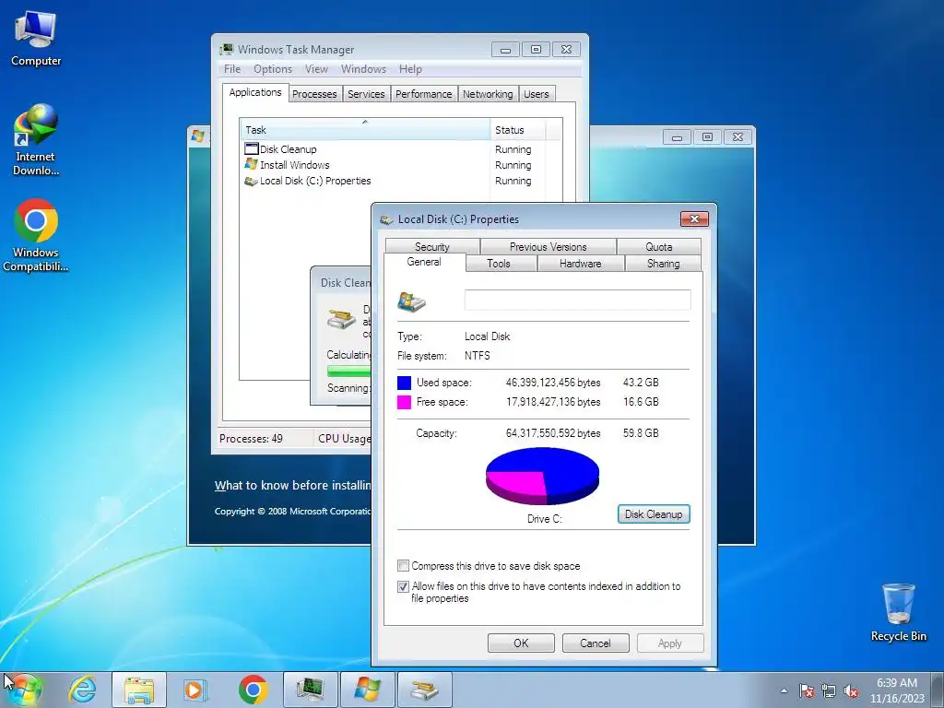The width and height of the screenshot is (944, 708).
Task: Select the General tab in Properties
Action: point(424,262)
